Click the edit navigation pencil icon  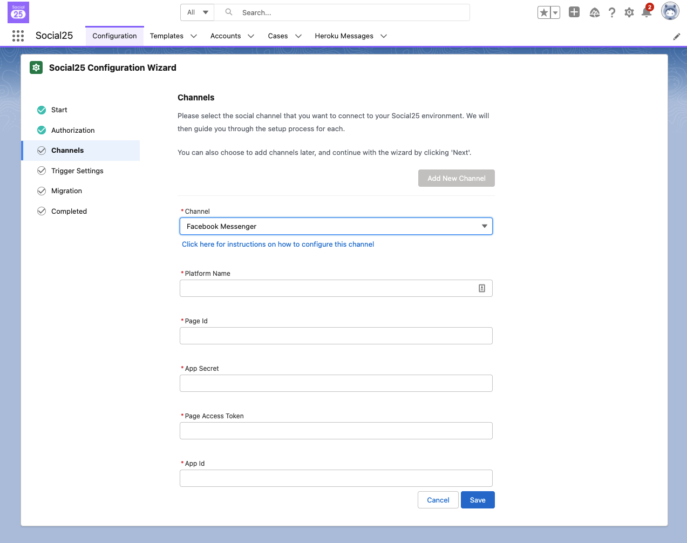676,37
